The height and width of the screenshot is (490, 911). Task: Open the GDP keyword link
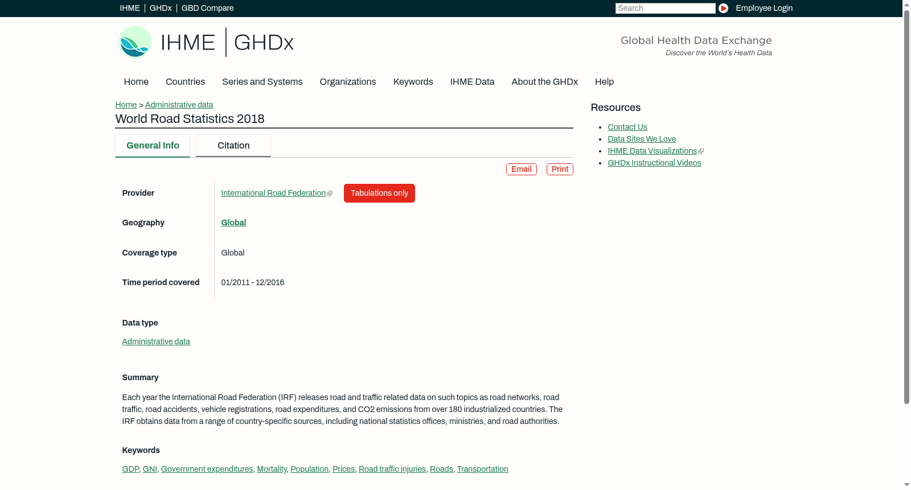click(x=130, y=470)
